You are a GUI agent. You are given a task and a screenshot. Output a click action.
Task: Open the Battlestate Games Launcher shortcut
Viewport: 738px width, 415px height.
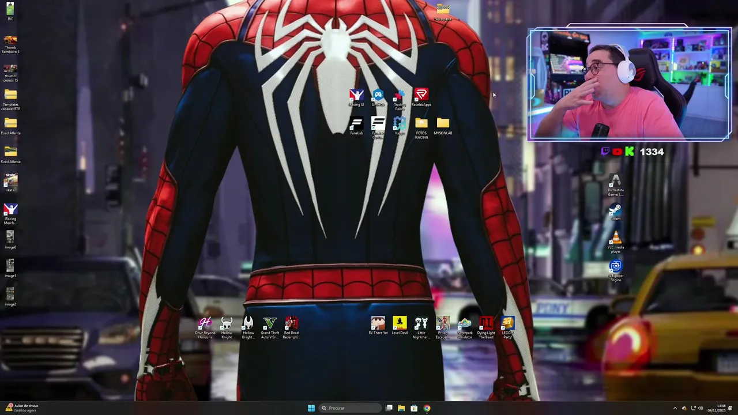pyautogui.click(x=616, y=186)
